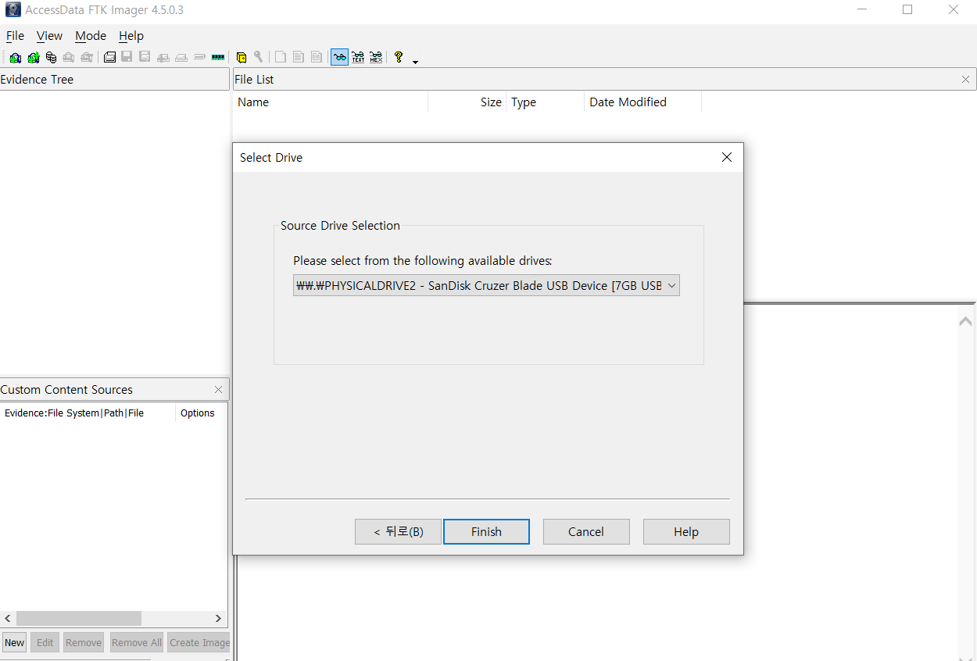Viewport: 977px width, 661px height.
Task: Click the Add Evidence Item toolbar icon
Action: coord(15,57)
